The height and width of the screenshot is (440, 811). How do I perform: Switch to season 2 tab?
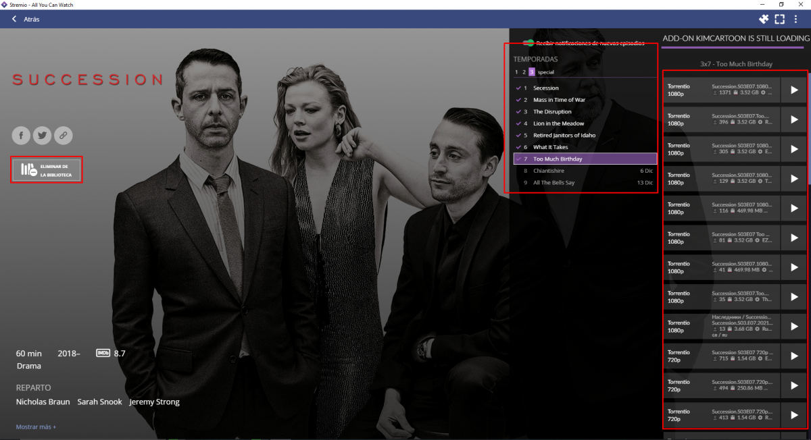[x=524, y=72]
